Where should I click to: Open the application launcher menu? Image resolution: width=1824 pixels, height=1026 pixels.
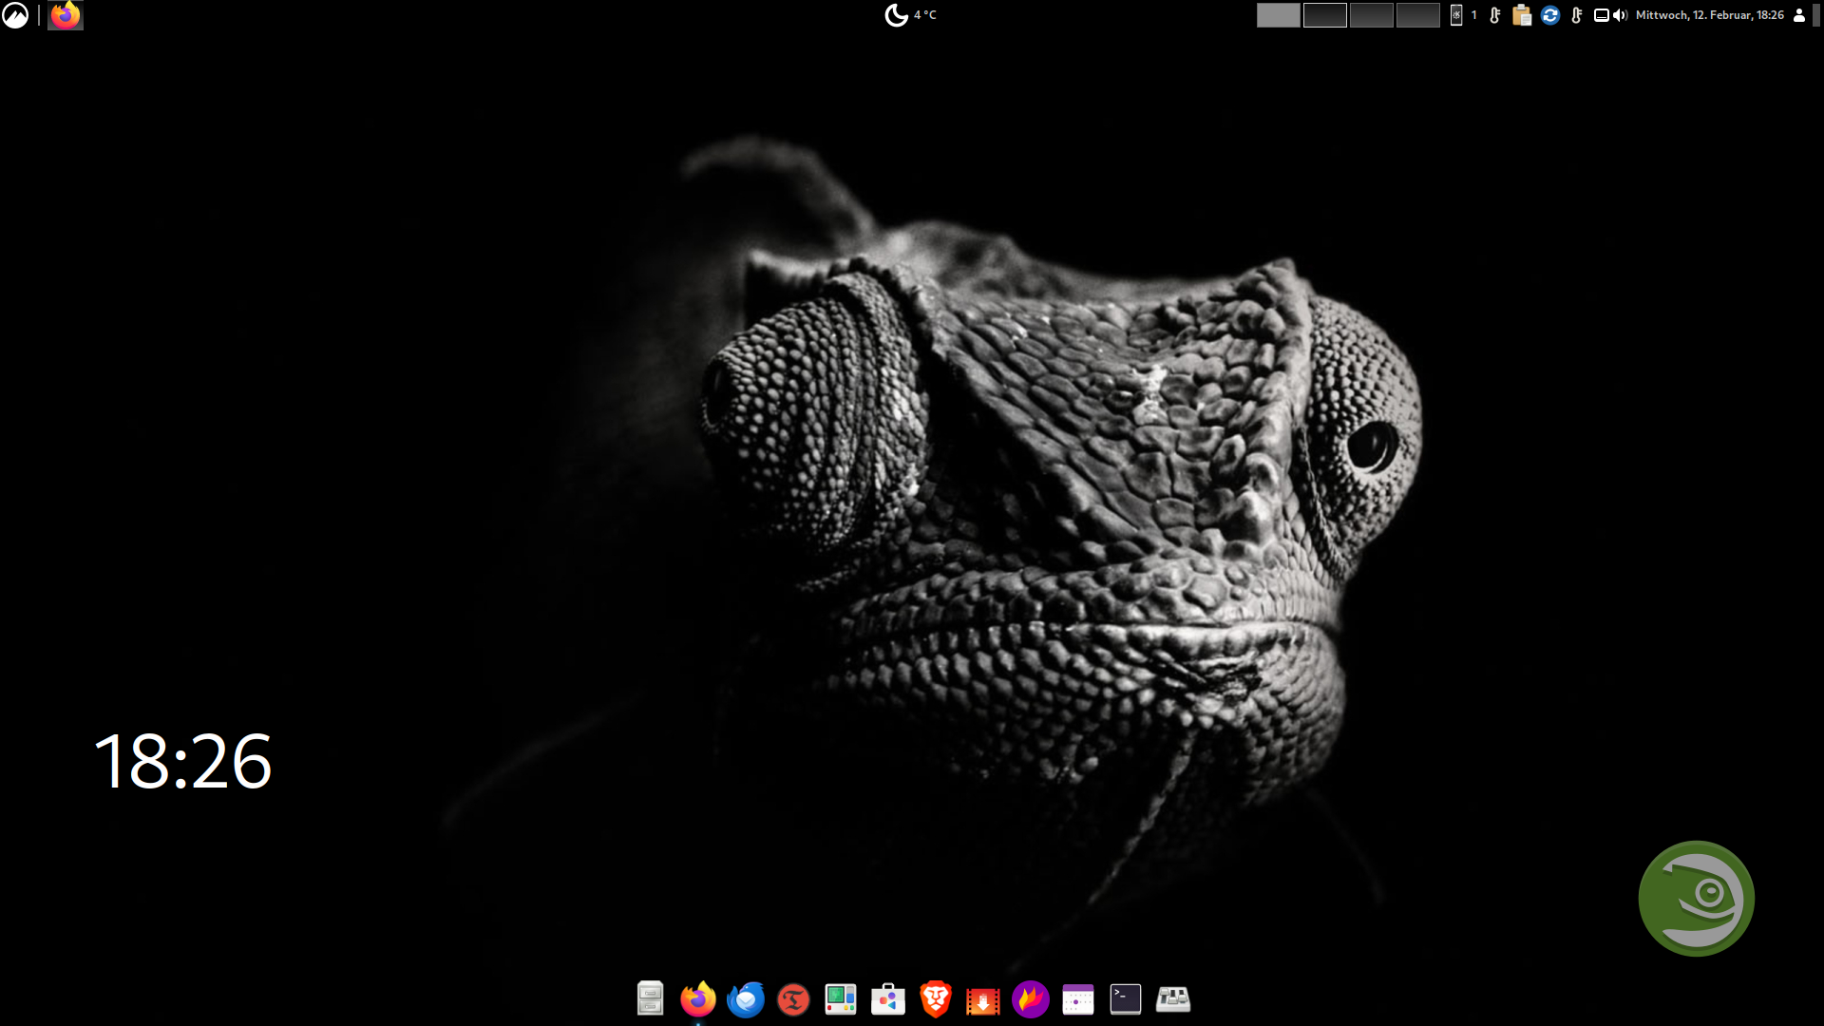(x=15, y=15)
